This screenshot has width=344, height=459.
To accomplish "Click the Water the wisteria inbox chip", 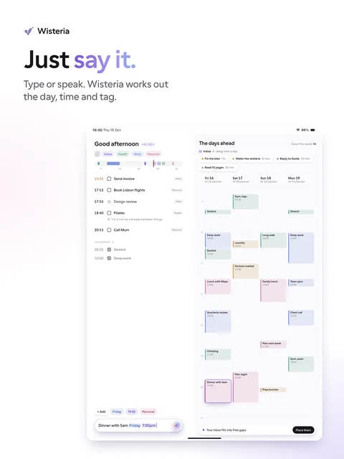I will click(x=251, y=158).
